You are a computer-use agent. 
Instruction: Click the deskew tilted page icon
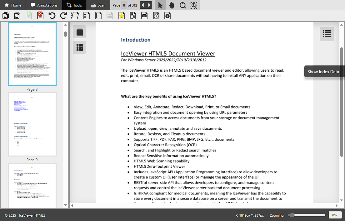75,16
